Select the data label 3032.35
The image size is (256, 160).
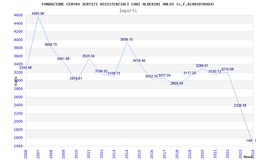click(152, 76)
